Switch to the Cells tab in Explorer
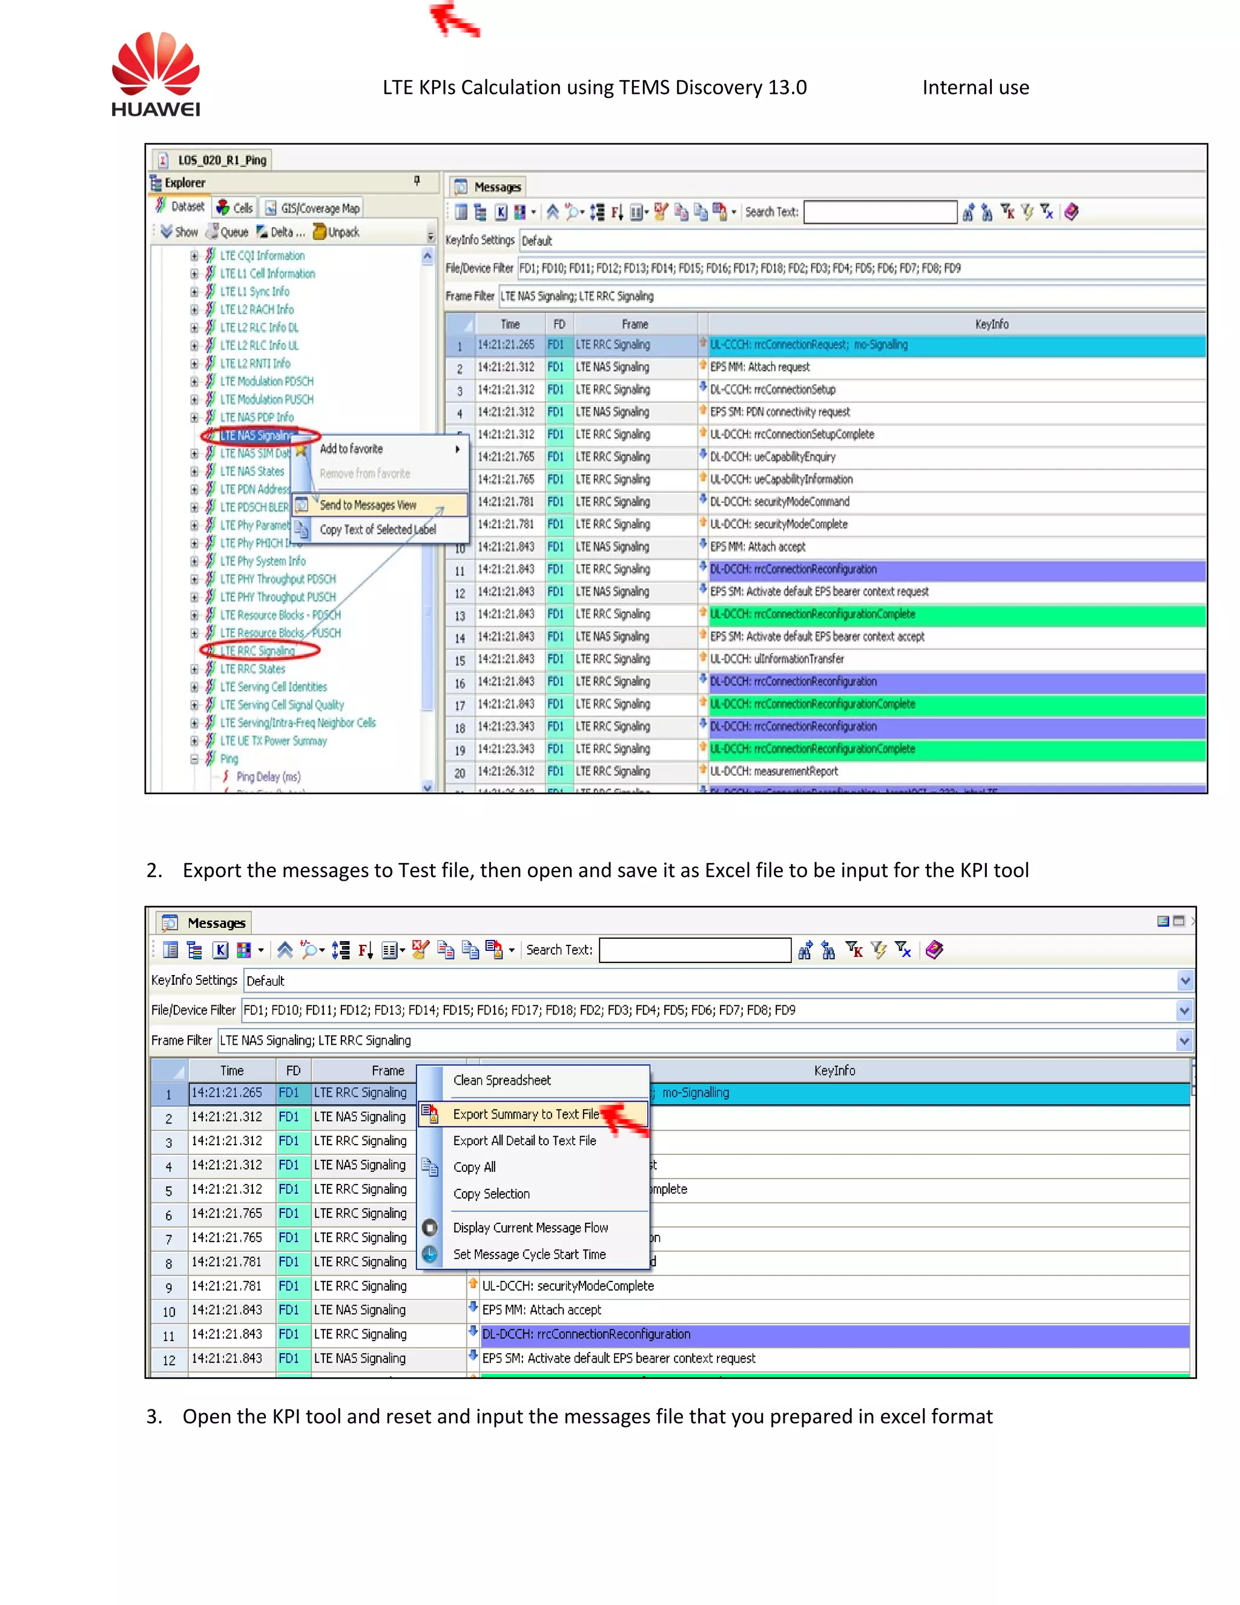 point(235,208)
